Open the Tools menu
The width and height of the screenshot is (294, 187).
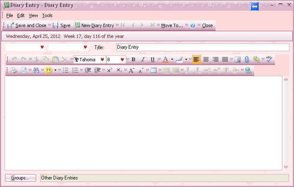point(47,15)
